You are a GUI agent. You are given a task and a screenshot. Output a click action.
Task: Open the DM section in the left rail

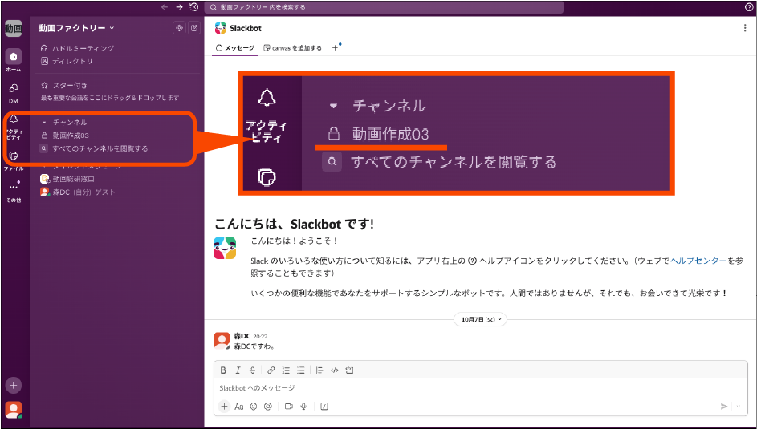(x=13, y=91)
